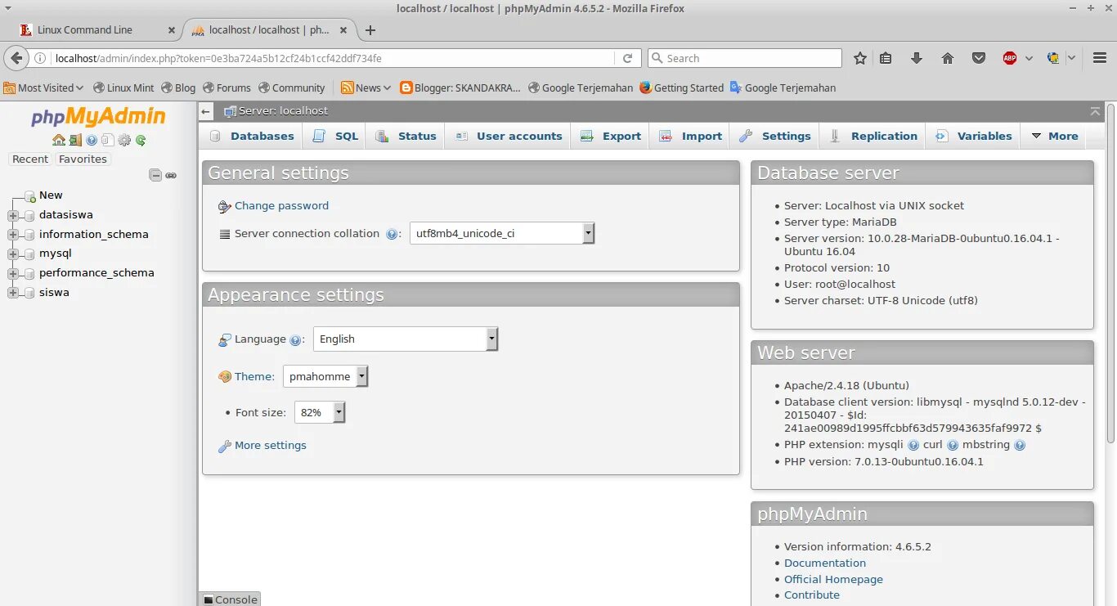
Task: Click the Firefox home button icon
Action: tap(948, 58)
